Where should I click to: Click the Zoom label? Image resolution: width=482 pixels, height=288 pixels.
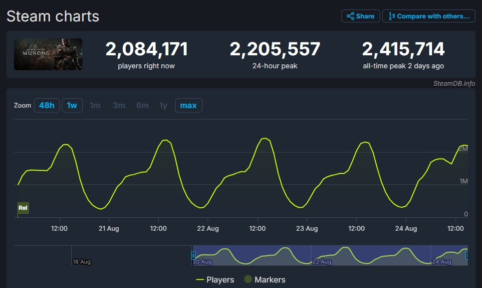tap(22, 105)
